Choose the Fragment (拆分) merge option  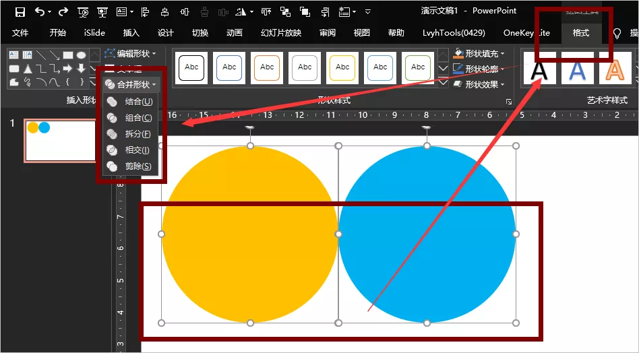coord(138,134)
